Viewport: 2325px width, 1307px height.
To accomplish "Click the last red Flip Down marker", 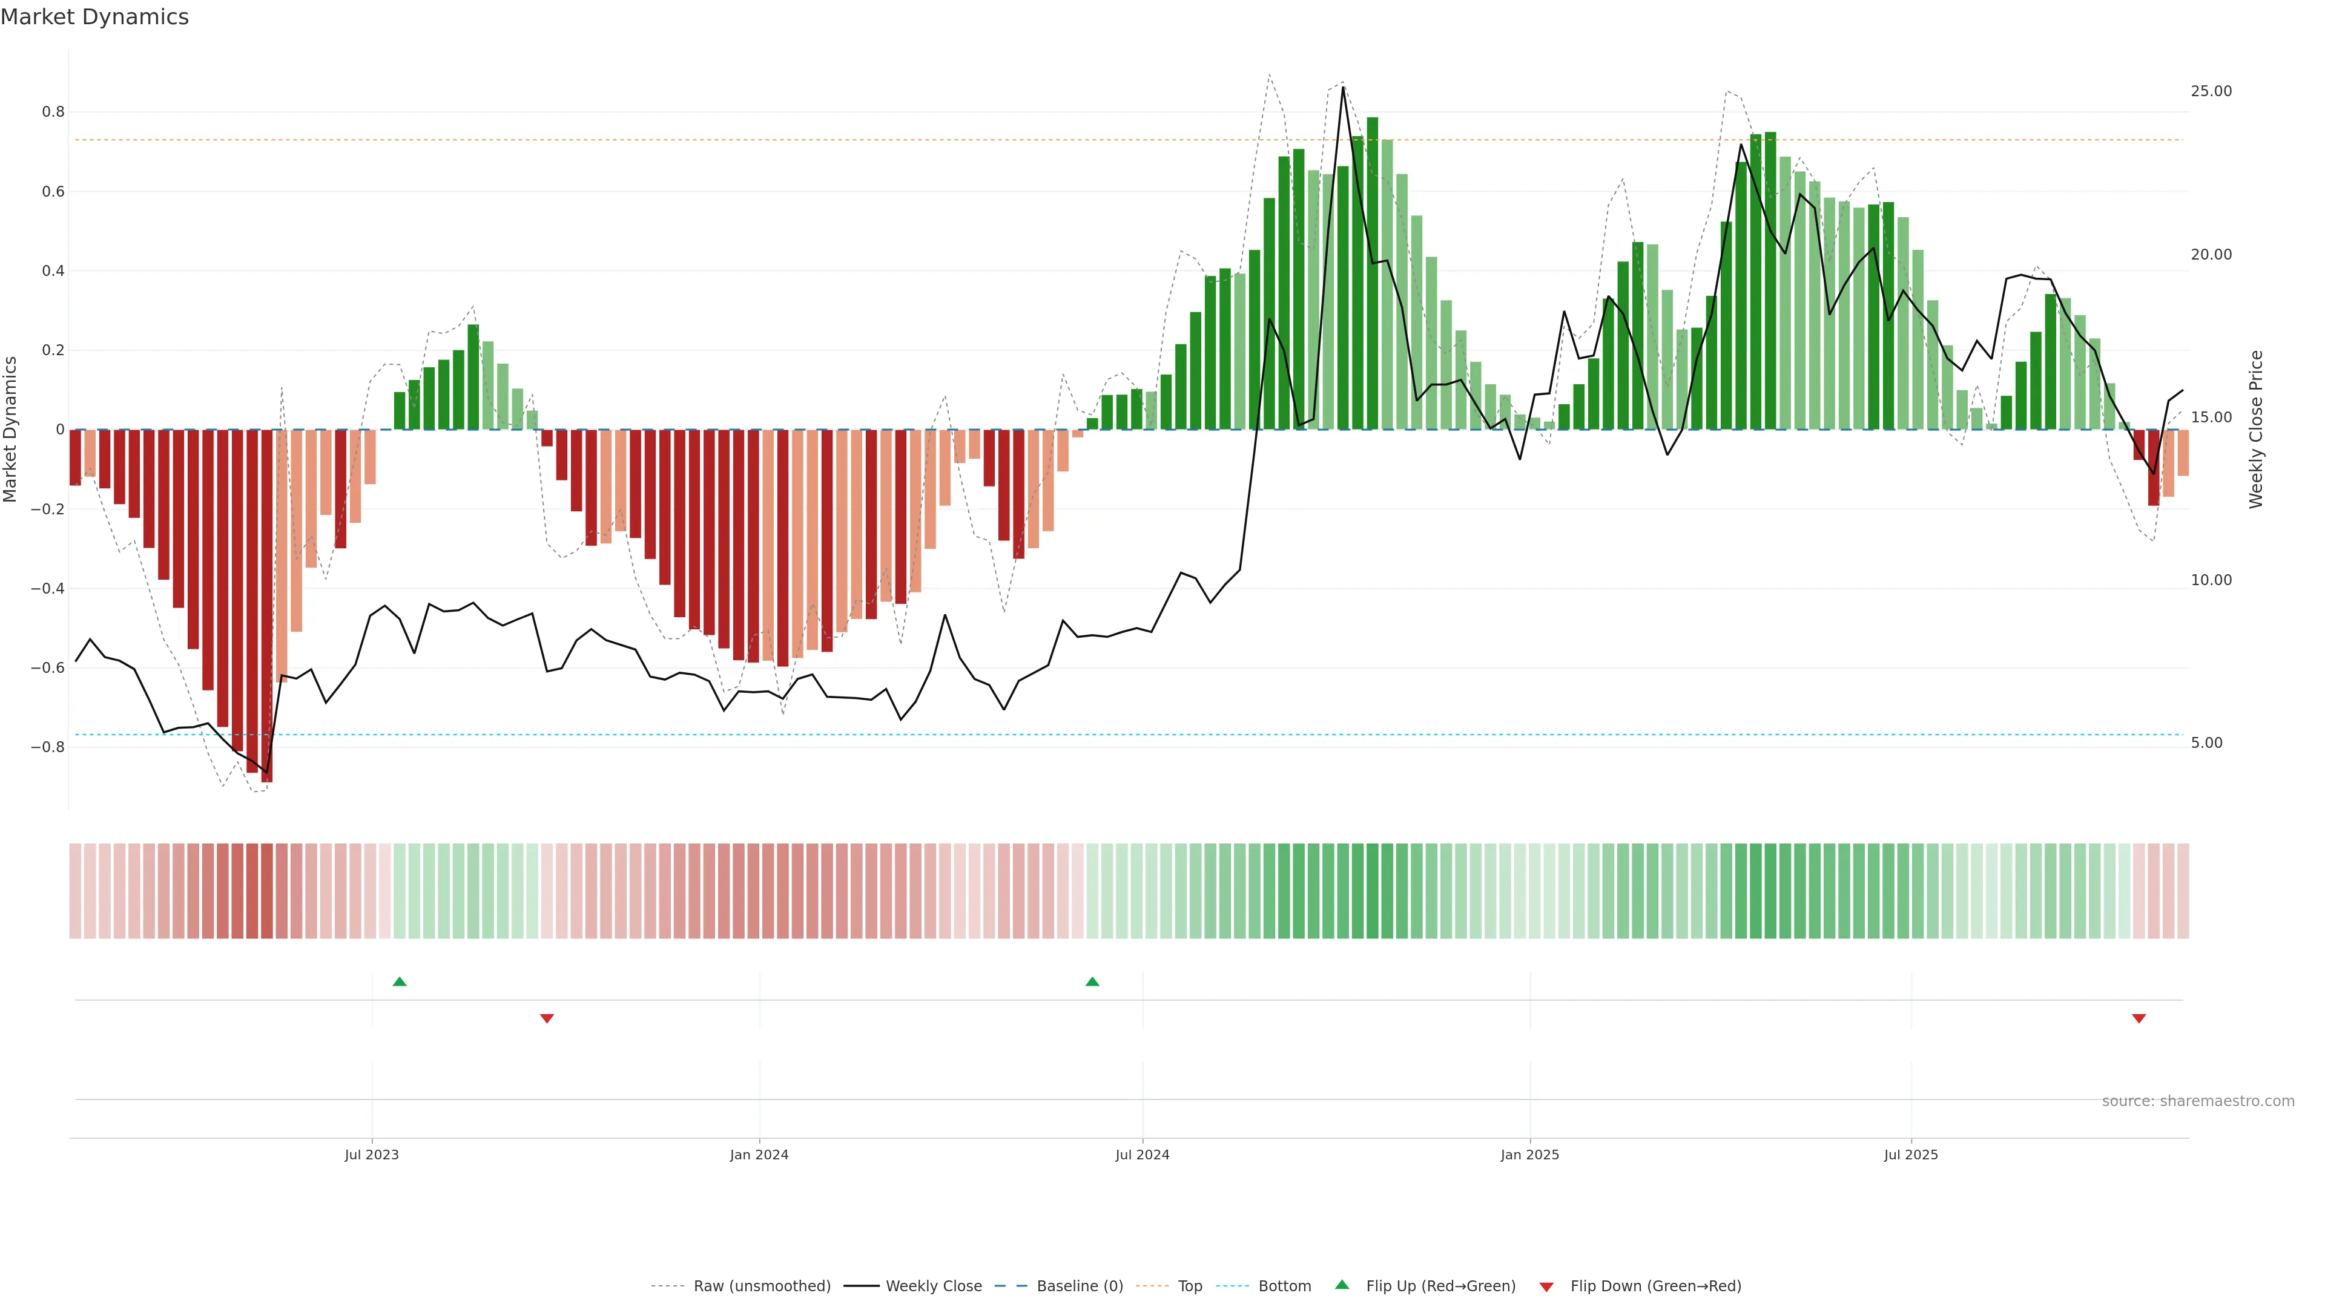I will click(x=2138, y=1018).
